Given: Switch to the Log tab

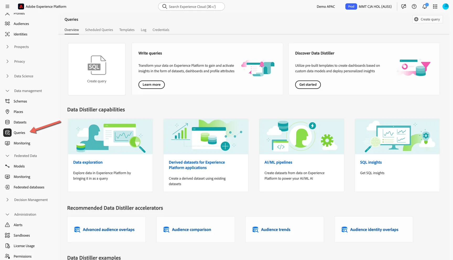Looking at the screenshot, I should click(x=143, y=30).
